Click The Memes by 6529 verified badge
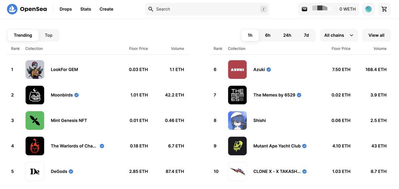 tap(299, 95)
